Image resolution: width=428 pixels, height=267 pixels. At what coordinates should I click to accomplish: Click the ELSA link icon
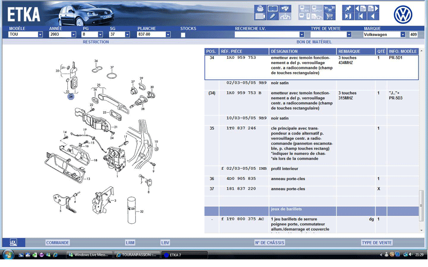tap(304, 9)
